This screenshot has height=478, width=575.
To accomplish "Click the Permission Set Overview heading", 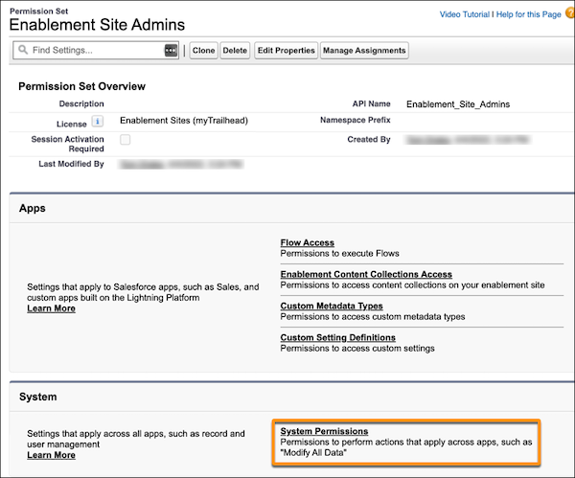I will 81,86.
